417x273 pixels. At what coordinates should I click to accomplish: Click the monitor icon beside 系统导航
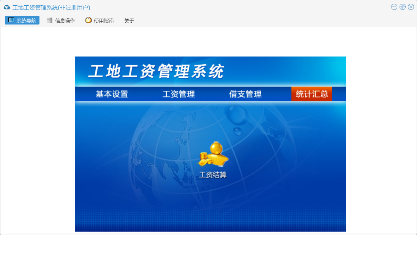tap(11, 20)
